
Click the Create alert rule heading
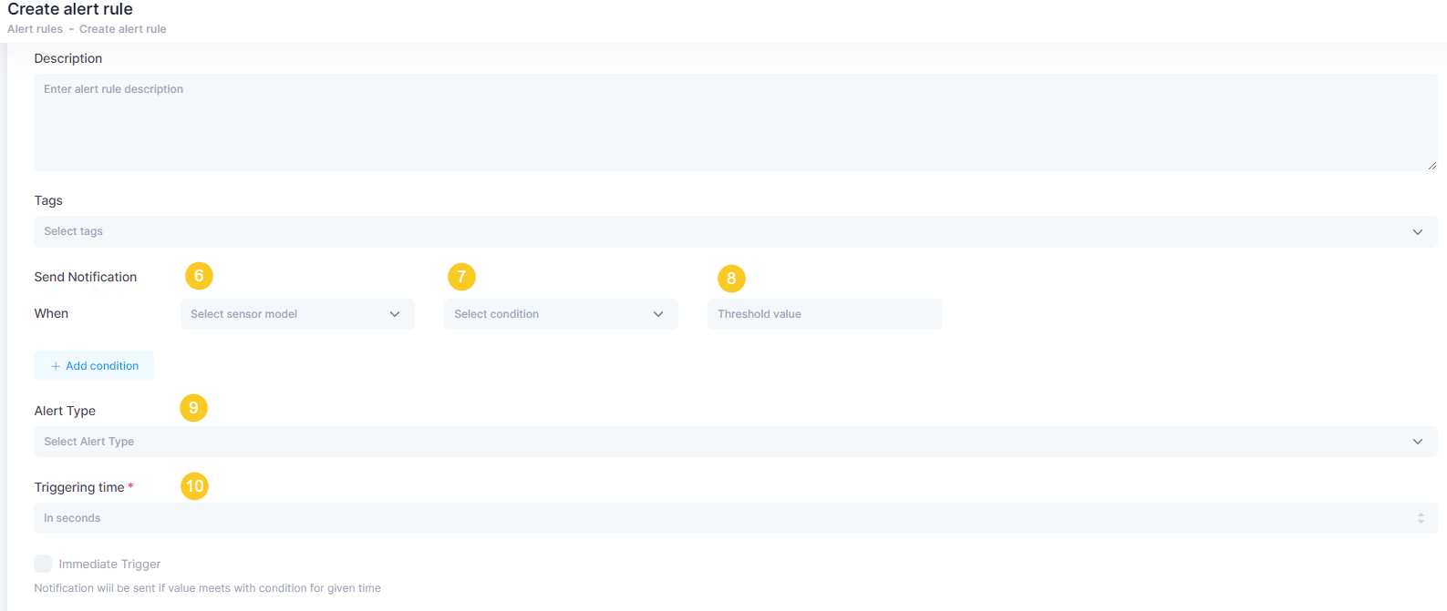(x=70, y=9)
